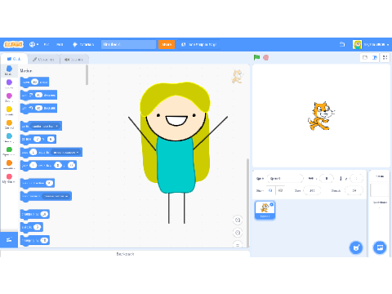Click the workspace zoom out button
Screen dimensions: 392x294
(238, 233)
